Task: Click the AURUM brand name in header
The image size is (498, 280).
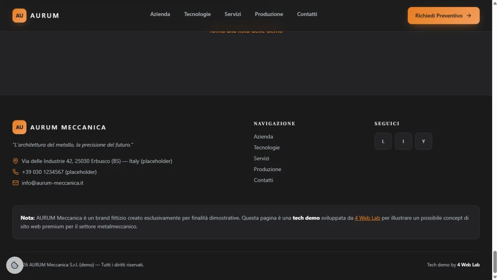Action: point(44,16)
